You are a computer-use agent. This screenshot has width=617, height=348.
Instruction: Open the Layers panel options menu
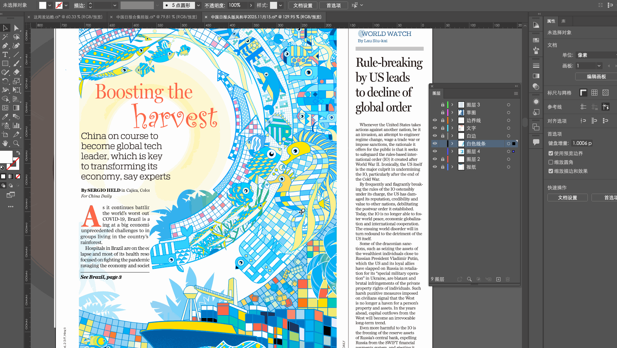[516, 93]
